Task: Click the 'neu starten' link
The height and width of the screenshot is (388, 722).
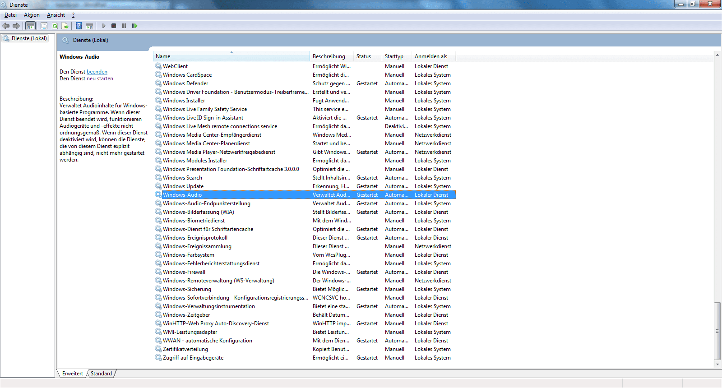Action: click(100, 79)
